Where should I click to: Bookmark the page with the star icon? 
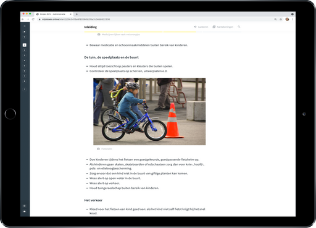(x=281, y=19)
